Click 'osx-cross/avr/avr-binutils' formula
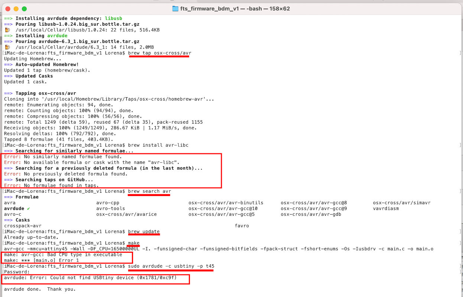 point(226,203)
